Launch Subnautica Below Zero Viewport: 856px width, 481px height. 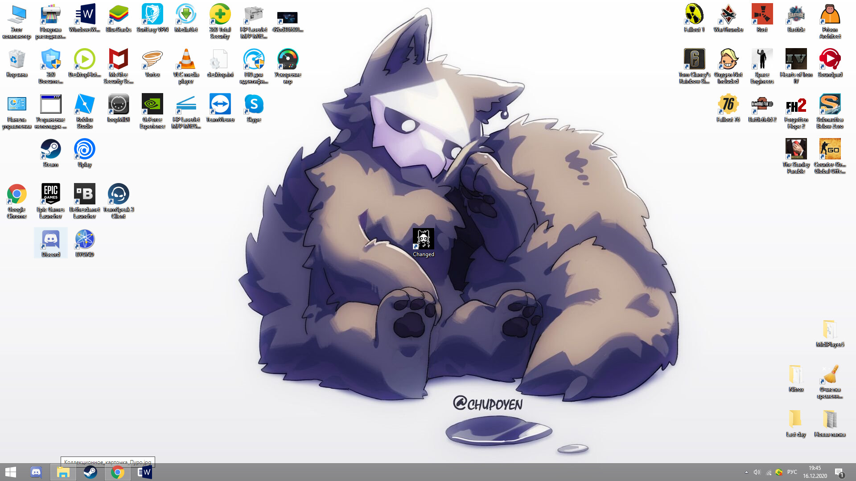(x=830, y=111)
